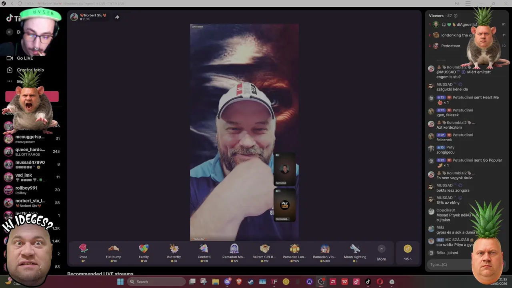Open Miki username in chat
The image size is (512, 288).
pyautogui.click(x=440, y=227)
